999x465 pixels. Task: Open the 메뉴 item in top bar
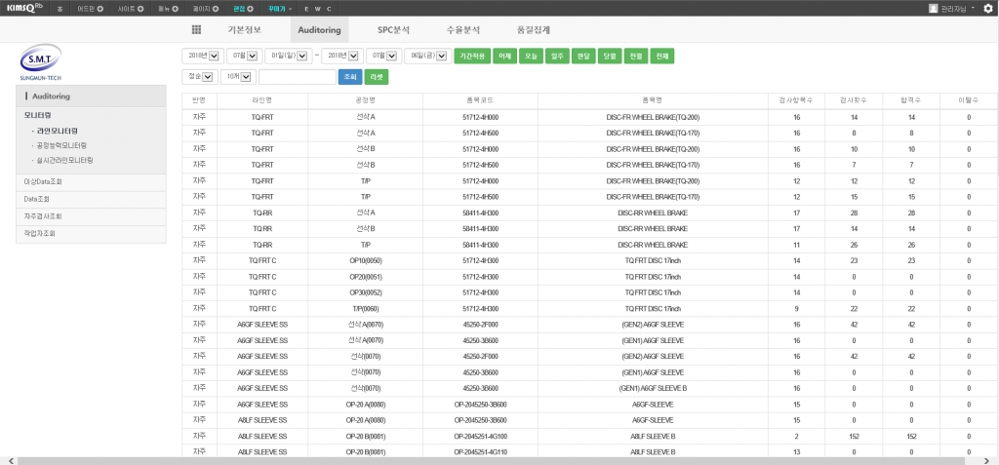coord(168,9)
